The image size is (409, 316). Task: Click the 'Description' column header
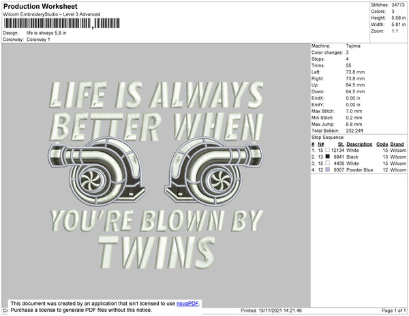(359, 144)
